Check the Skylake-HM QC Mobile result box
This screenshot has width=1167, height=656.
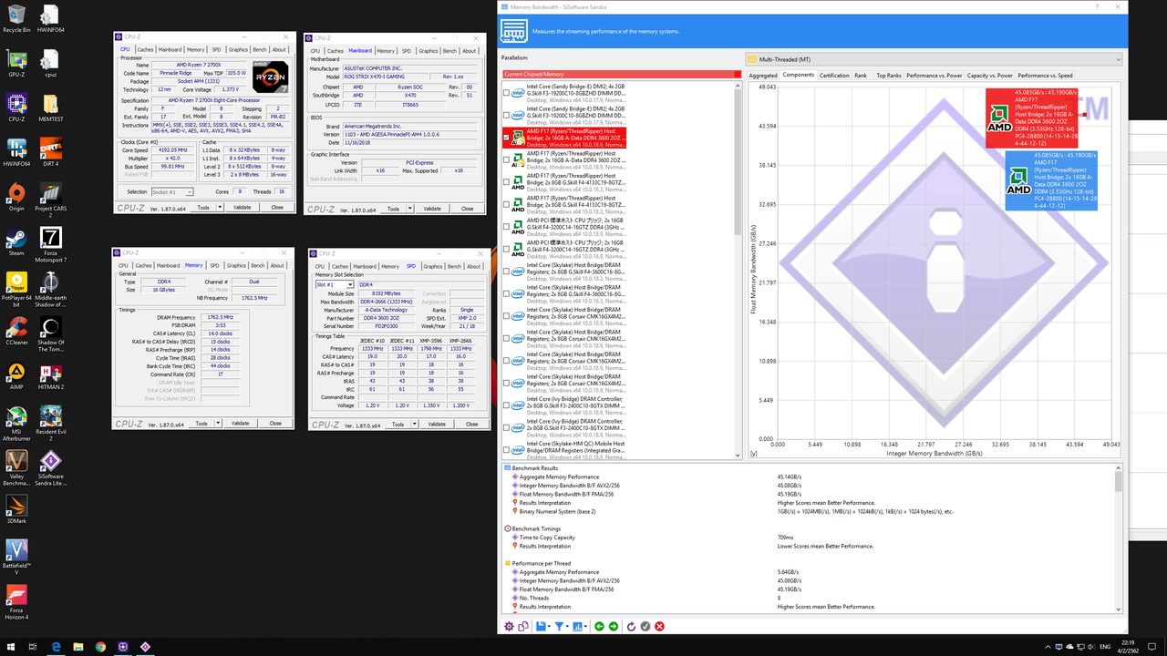click(506, 449)
